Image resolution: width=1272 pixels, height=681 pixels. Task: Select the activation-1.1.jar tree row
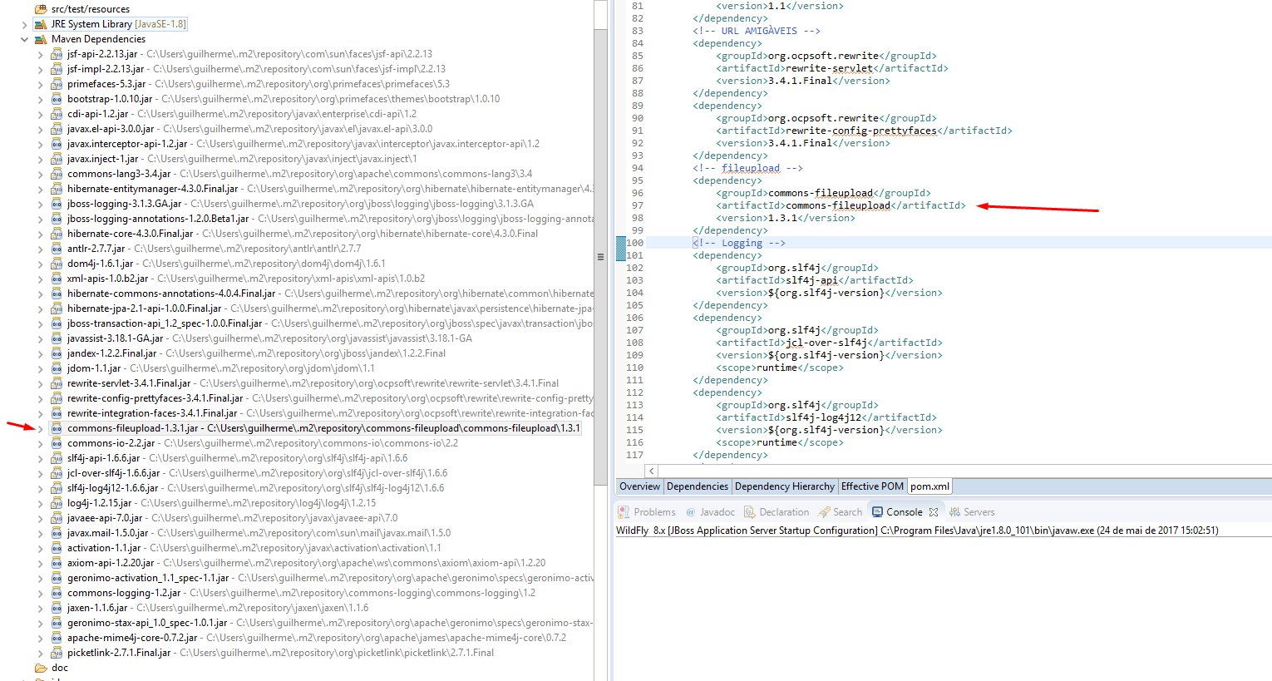pos(245,548)
